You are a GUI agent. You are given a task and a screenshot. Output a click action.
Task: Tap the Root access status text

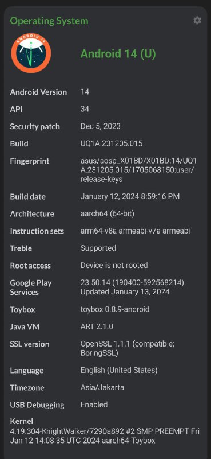114,266
